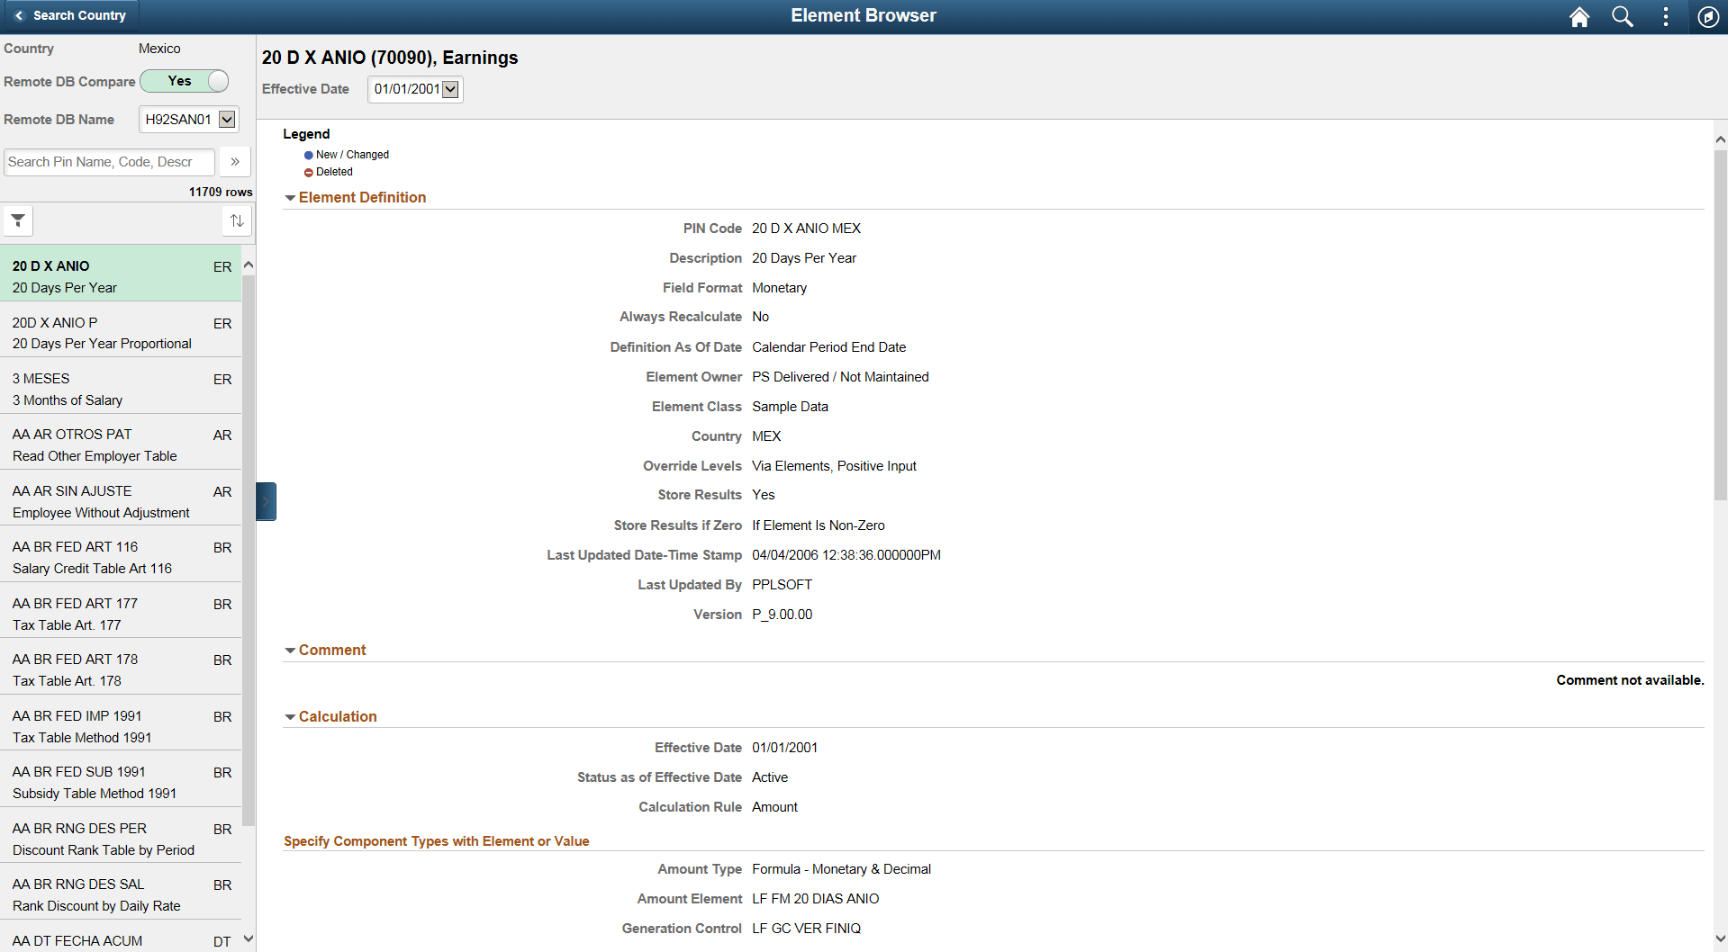Collapse the left panel with the slide tab
1728x952 pixels.
coord(265,501)
